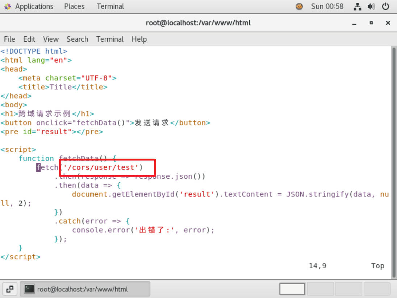Open the Places menu
Viewport: 397px width, 298px height.
pyautogui.click(x=75, y=7)
